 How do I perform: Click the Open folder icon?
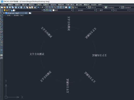coord(5,7)
